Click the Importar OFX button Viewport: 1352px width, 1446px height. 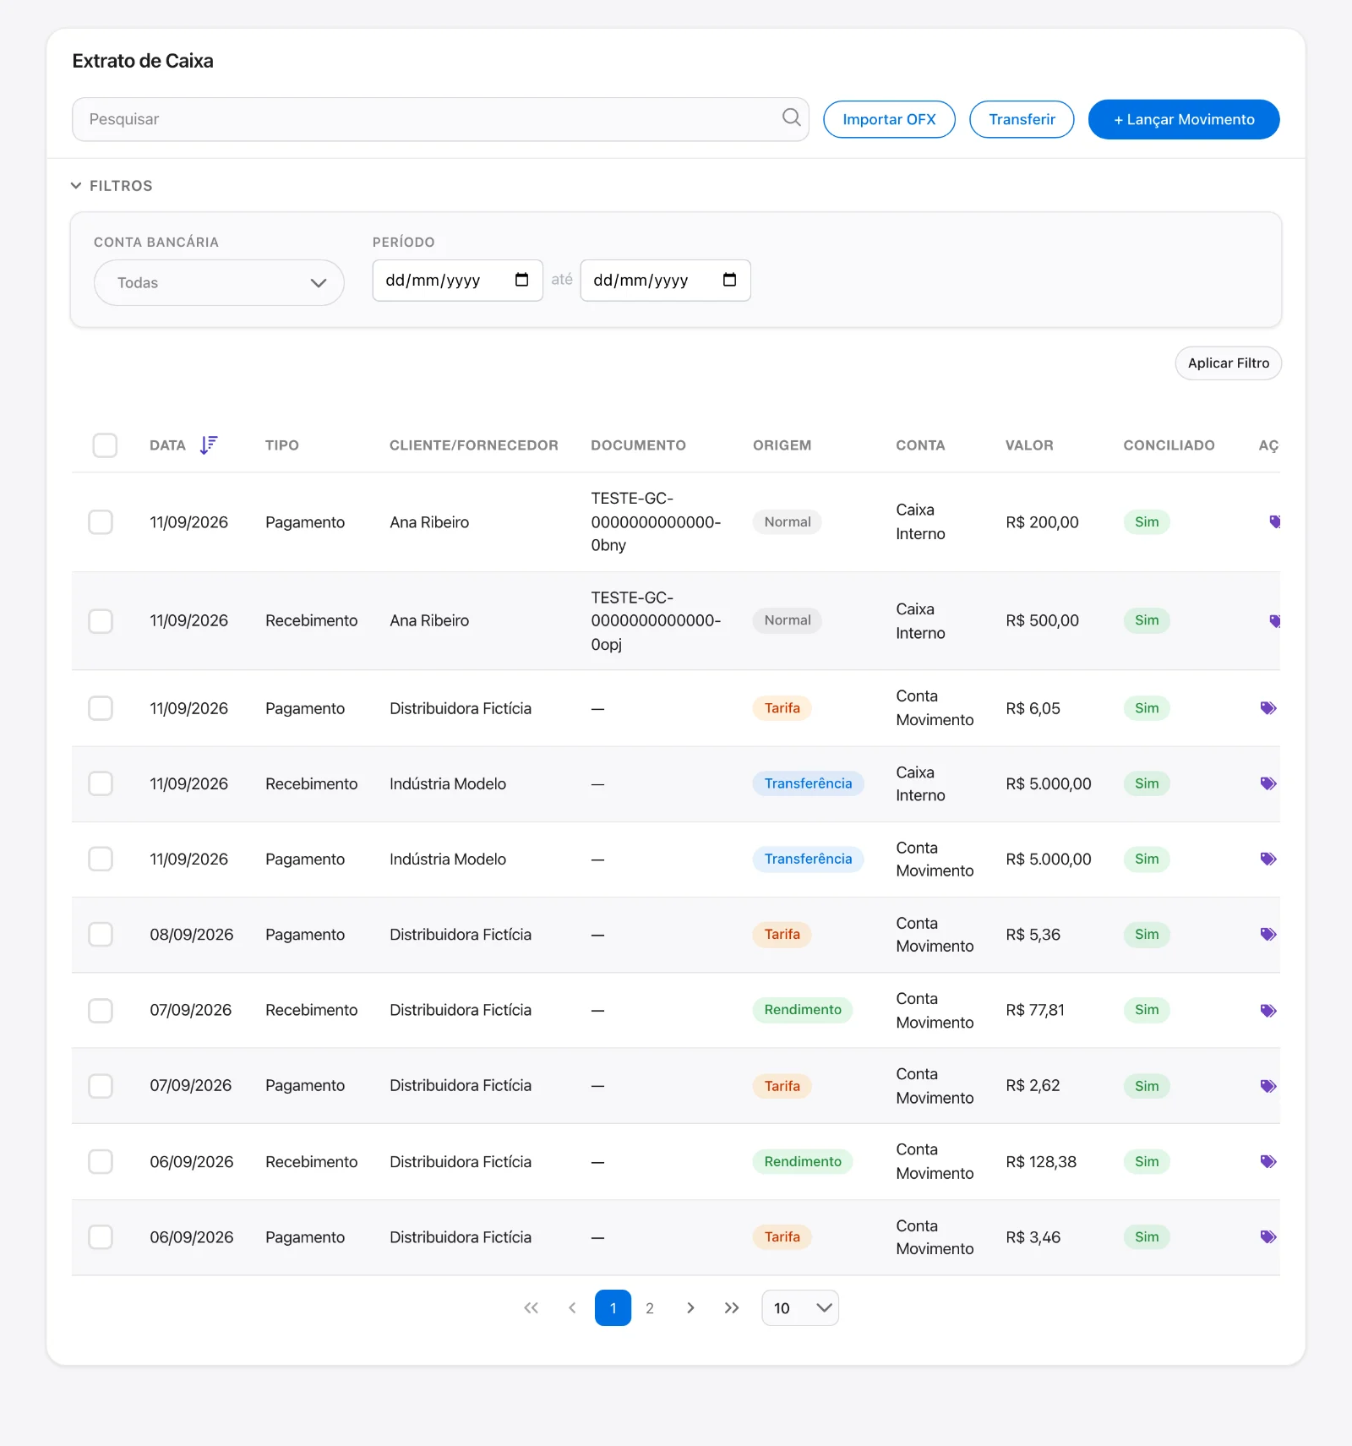coord(889,119)
